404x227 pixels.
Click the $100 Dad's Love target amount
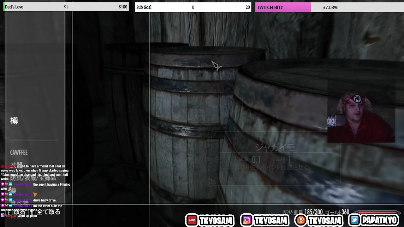(x=123, y=7)
